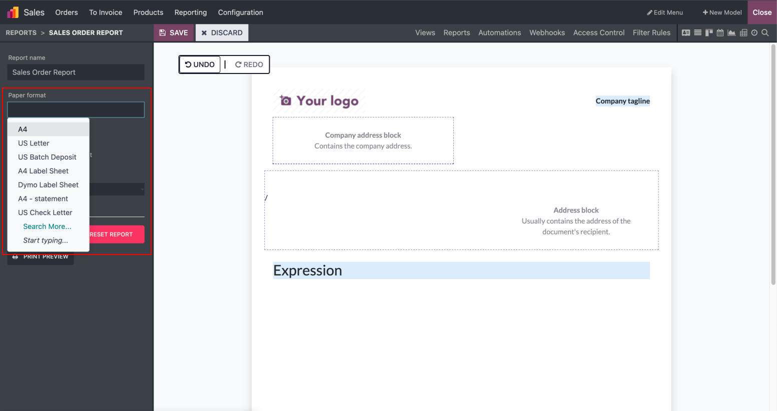Open the Graph view icon
The width and height of the screenshot is (777, 411).
click(x=731, y=32)
